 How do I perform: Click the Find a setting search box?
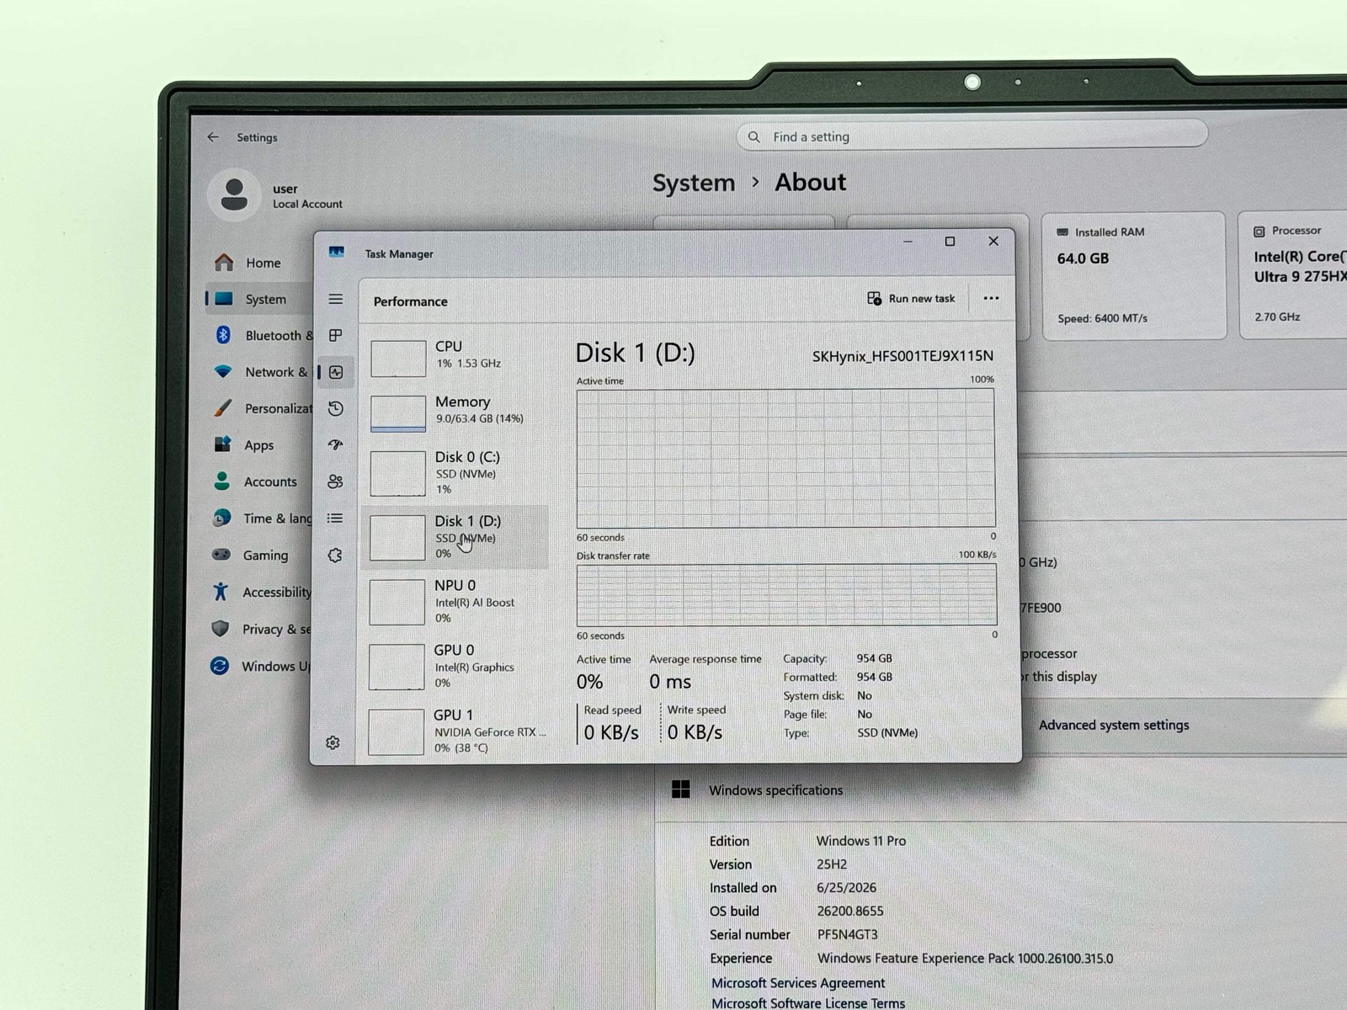(972, 136)
